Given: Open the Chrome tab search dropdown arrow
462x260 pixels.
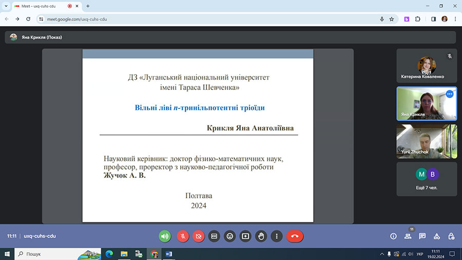Looking at the screenshot, I should (6, 6).
